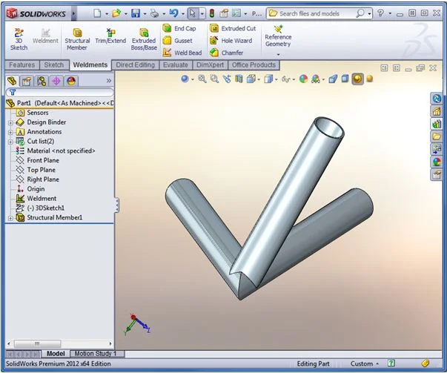Apply a Chamfer

pyautogui.click(x=226, y=53)
